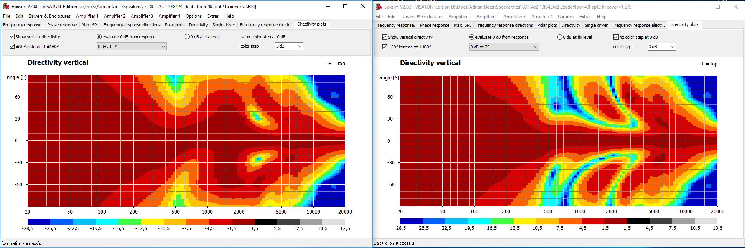Select Directivity plots tab, left window
This screenshot has height=248, width=745.
coord(312,24)
